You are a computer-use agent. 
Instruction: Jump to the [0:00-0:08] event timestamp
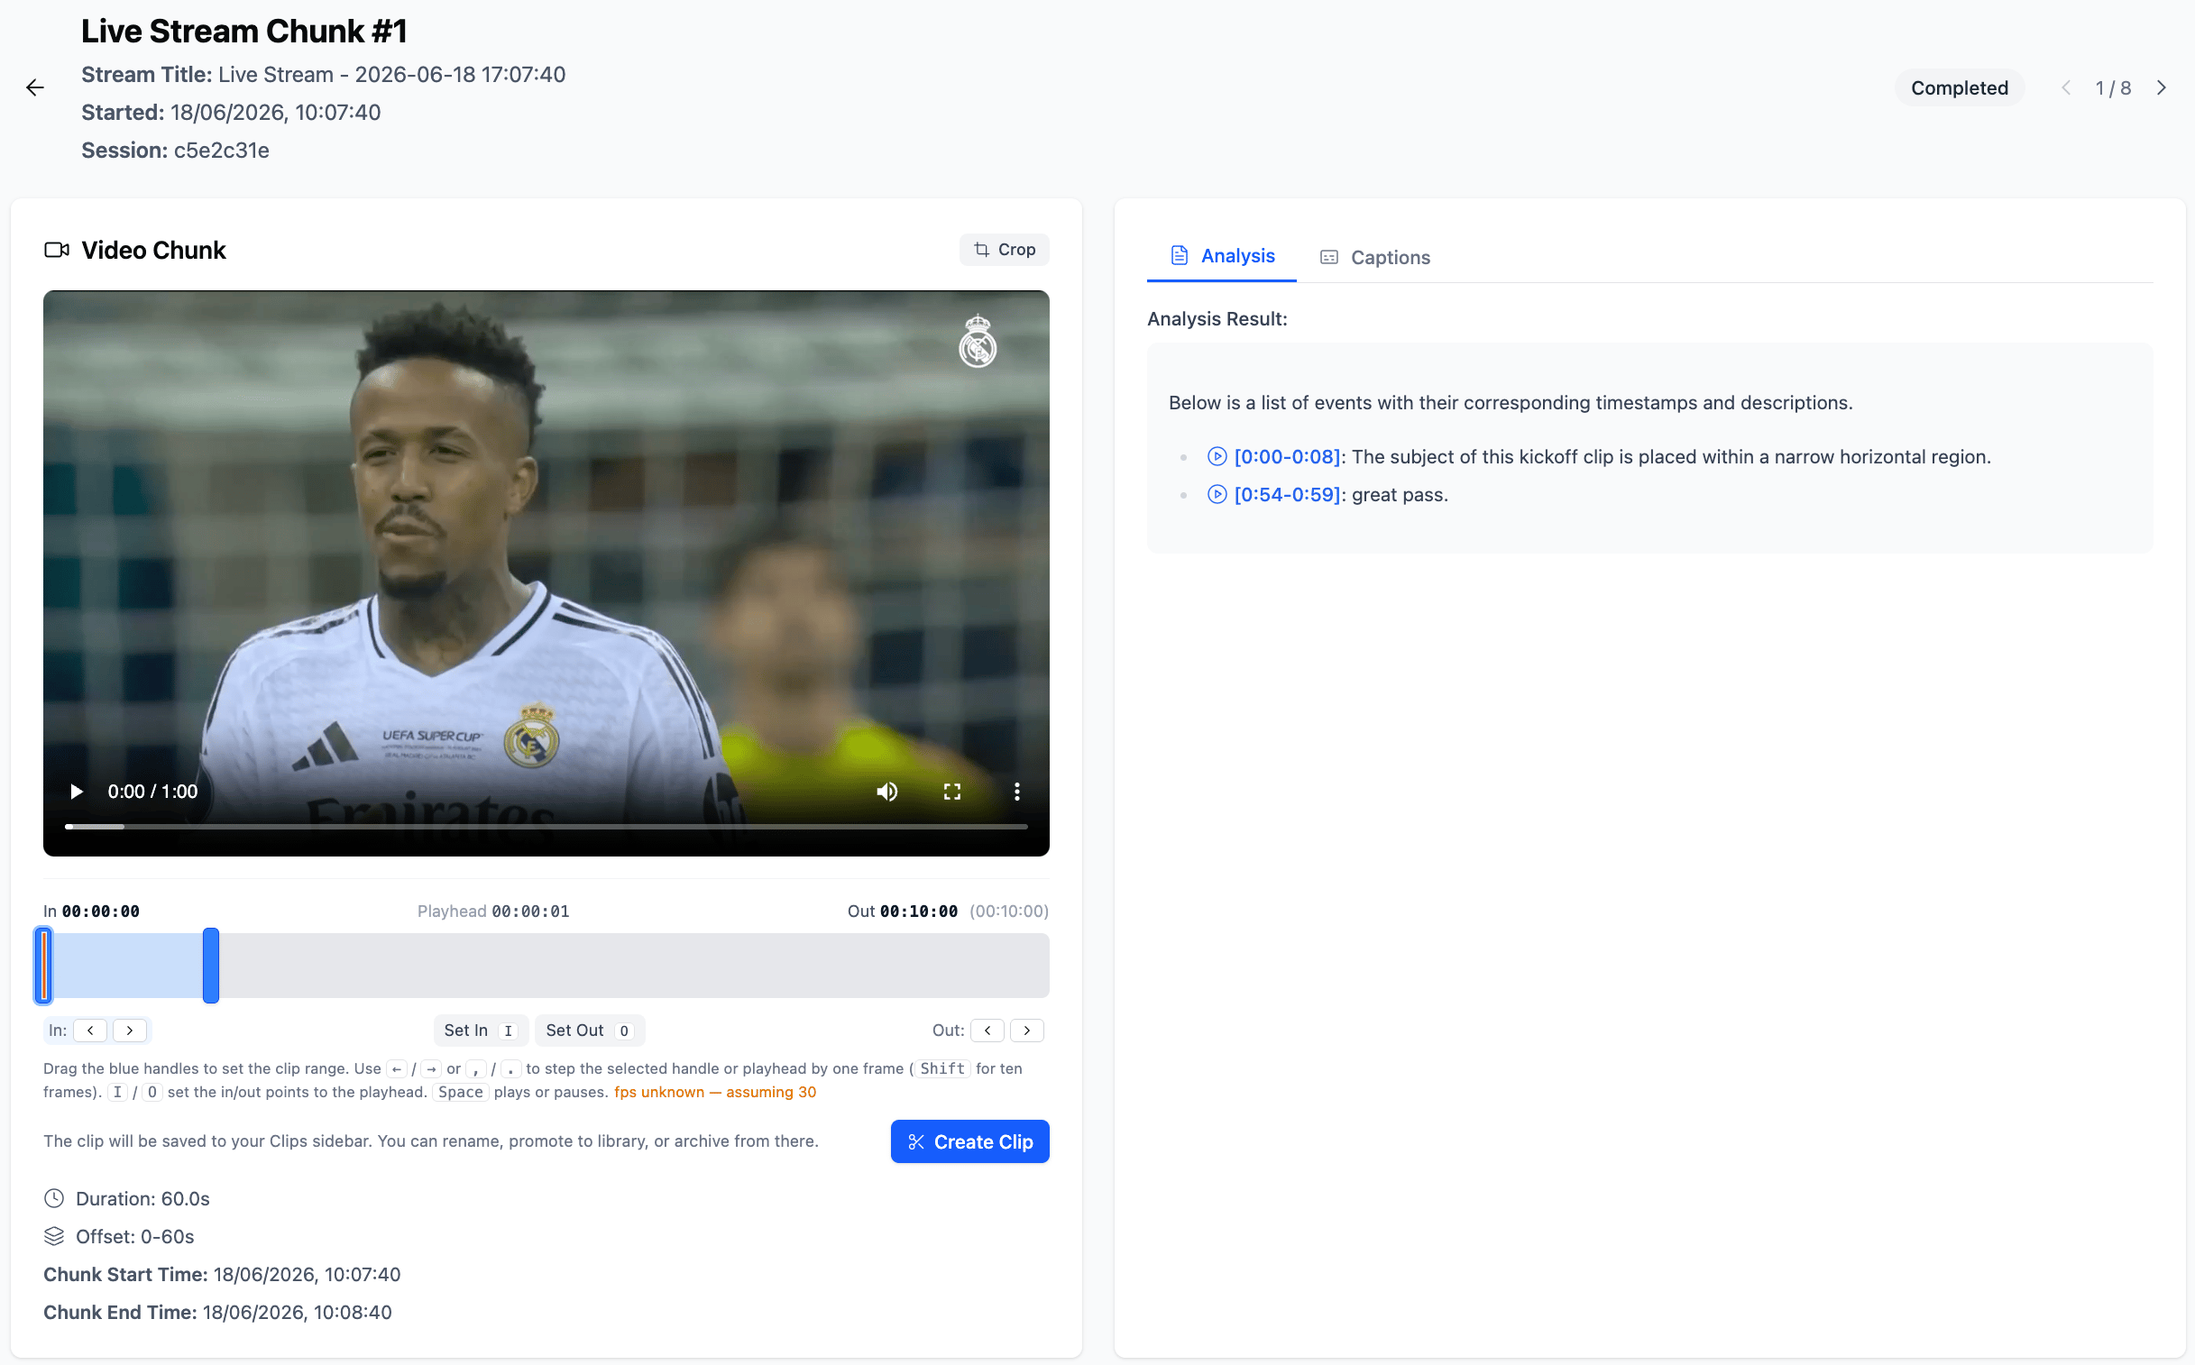pos(1287,457)
